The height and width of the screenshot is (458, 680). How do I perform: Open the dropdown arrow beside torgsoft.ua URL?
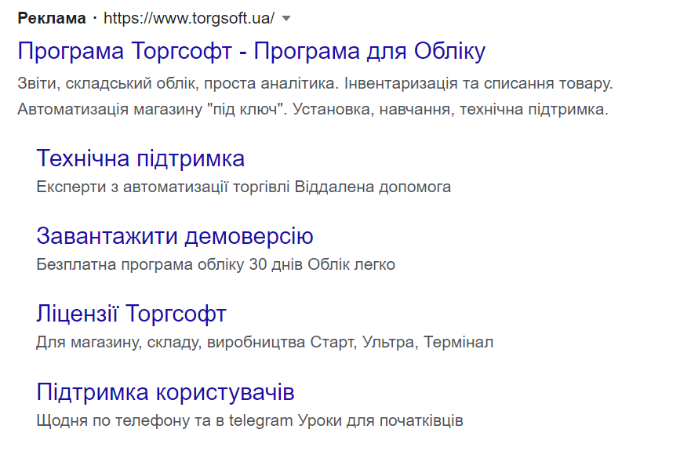coord(286,18)
